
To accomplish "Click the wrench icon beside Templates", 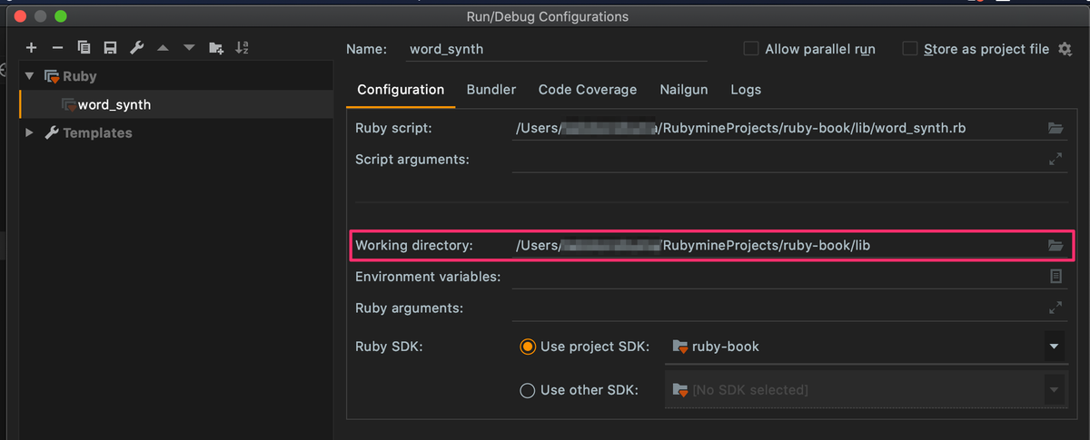I will (52, 132).
